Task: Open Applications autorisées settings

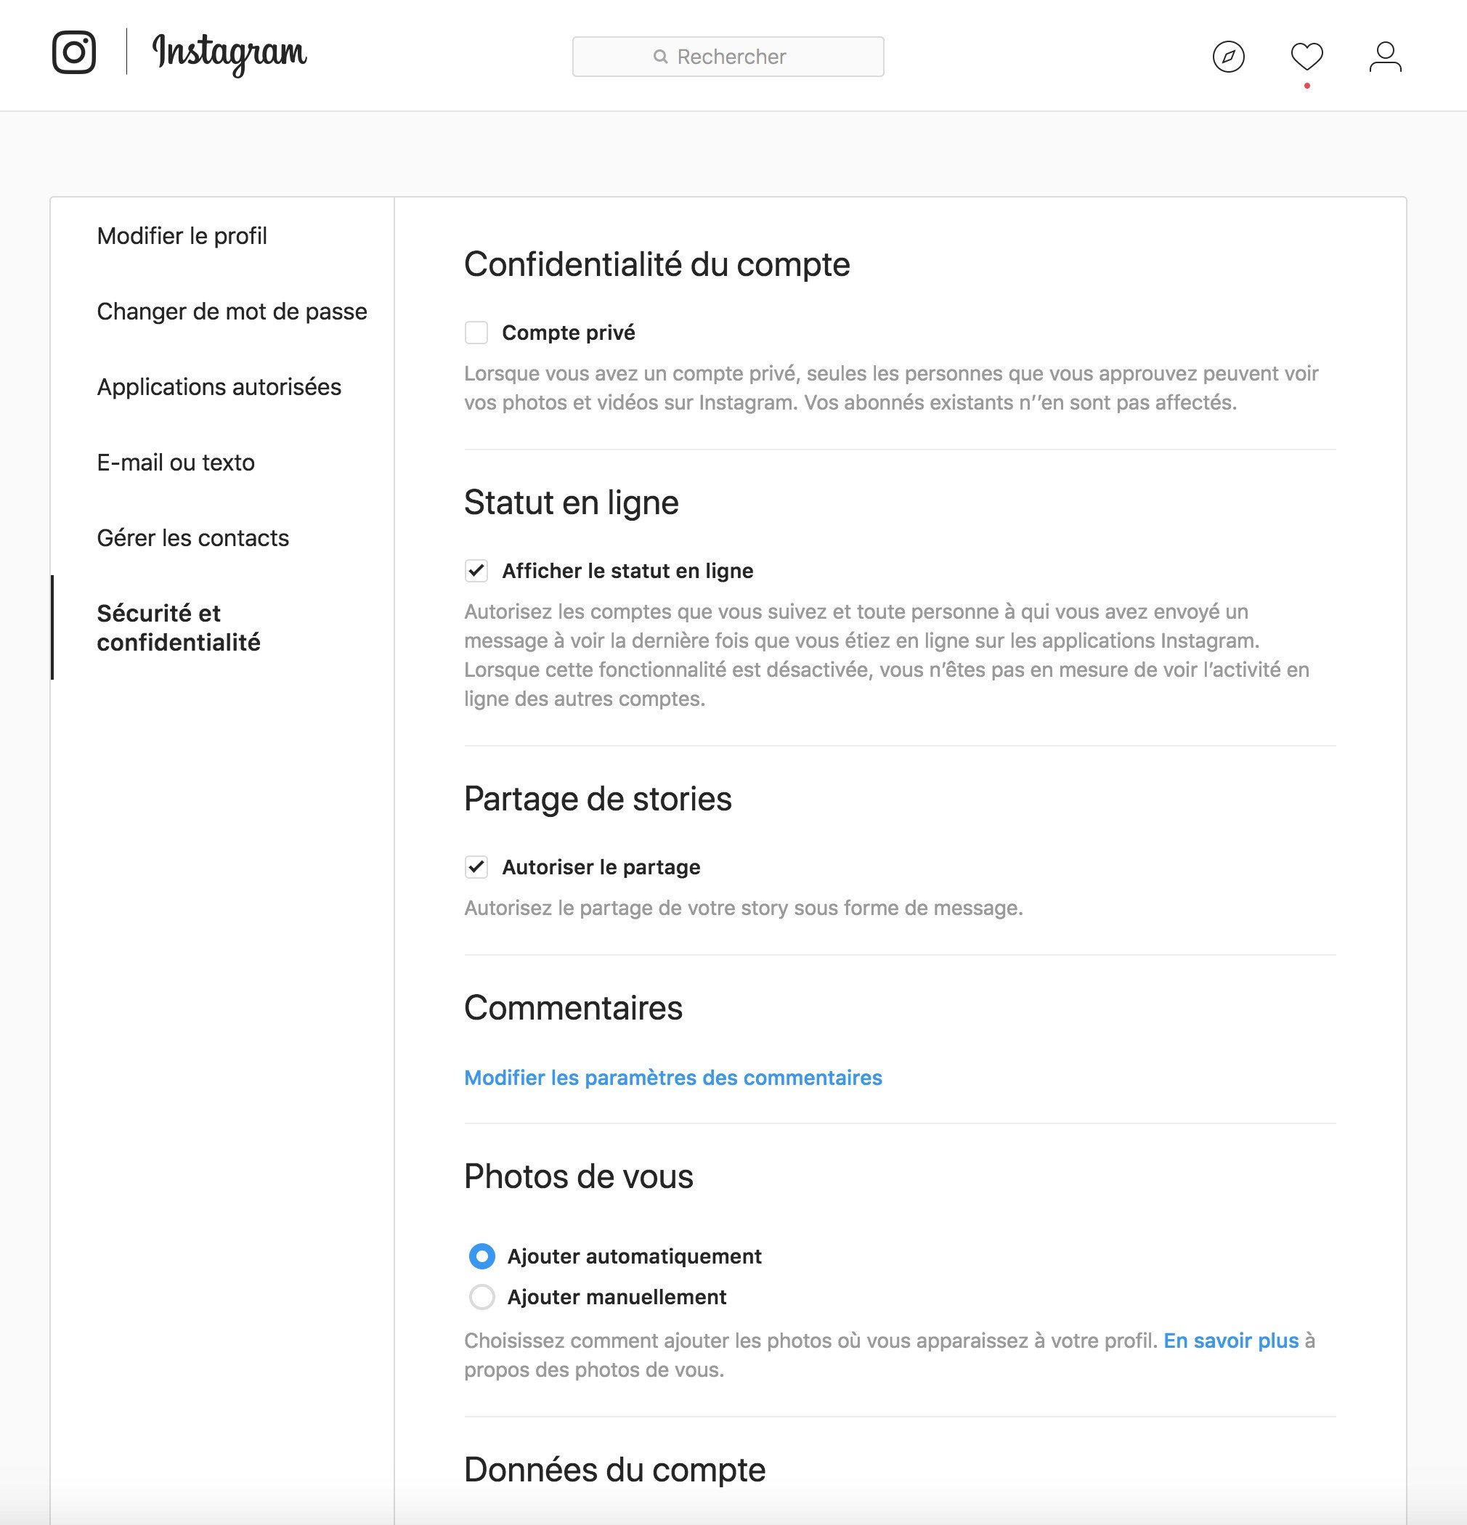Action: click(218, 386)
